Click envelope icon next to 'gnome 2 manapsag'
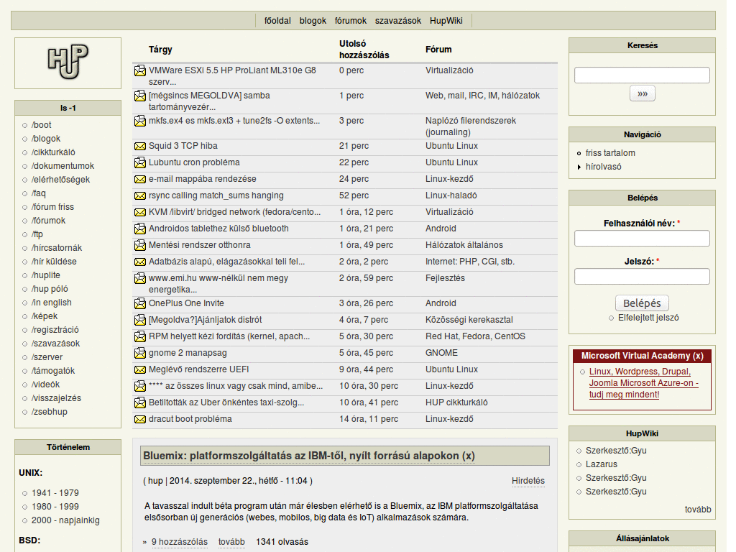 point(139,353)
